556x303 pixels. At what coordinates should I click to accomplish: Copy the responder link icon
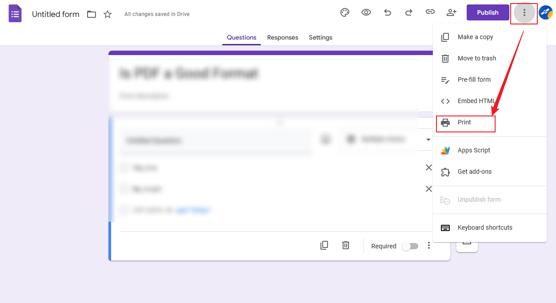(x=430, y=12)
